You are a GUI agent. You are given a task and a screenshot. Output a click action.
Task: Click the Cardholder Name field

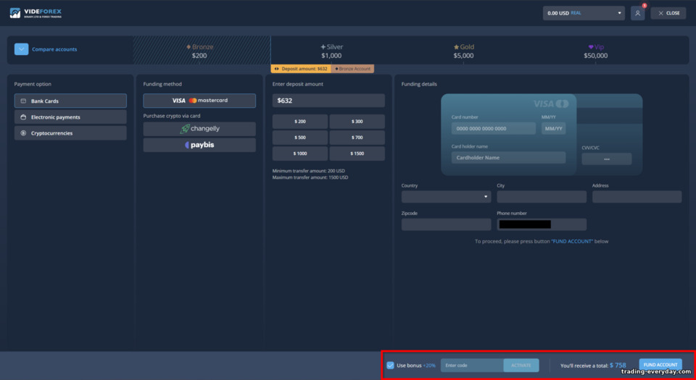pos(508,158)
